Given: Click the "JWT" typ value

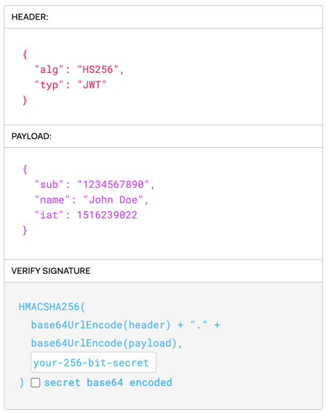Looking at the screenshot, I should [92, 84].
